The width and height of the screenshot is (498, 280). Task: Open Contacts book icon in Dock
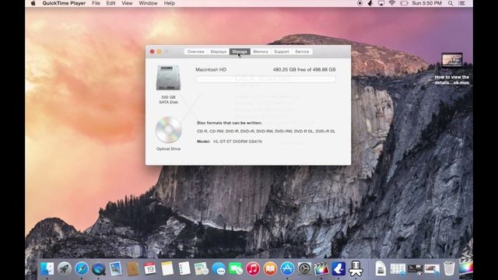pos(133,269)
